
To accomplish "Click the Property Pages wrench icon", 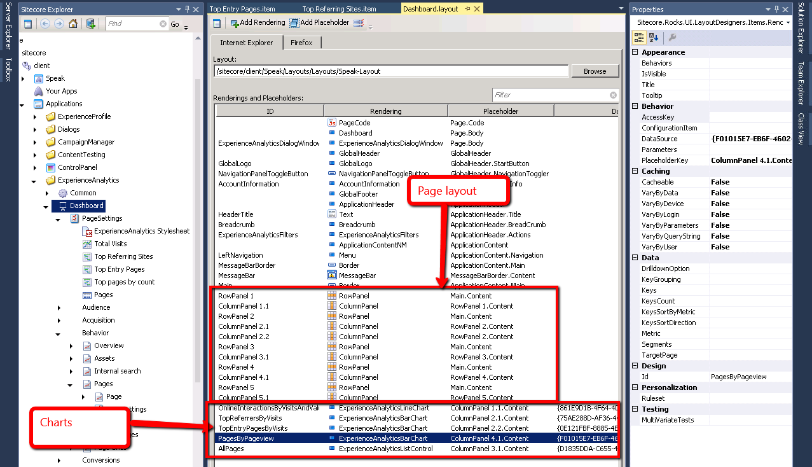I will click(x=673, y=38).
